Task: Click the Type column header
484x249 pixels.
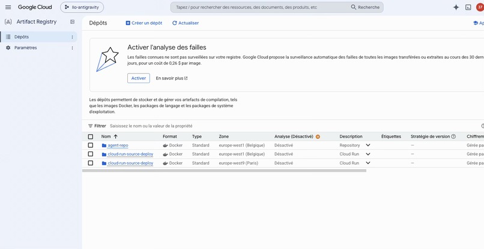Action: tap(196, 136)
